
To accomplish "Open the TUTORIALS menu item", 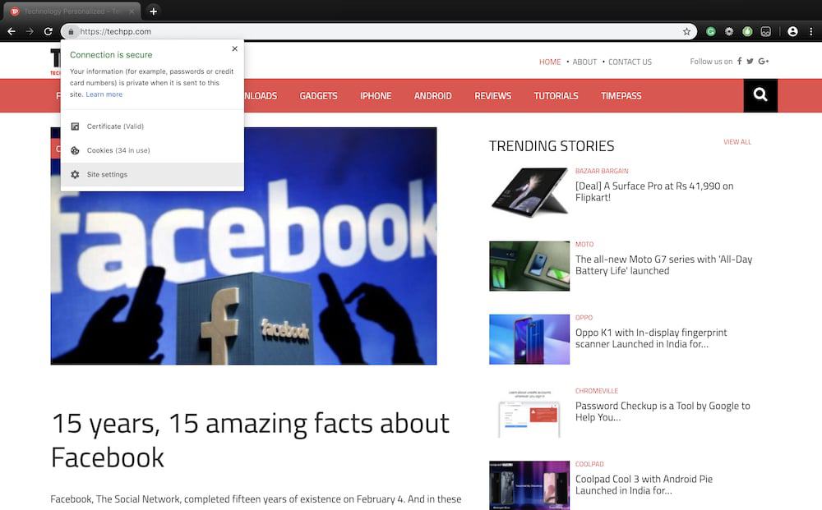I will (556, 96).
